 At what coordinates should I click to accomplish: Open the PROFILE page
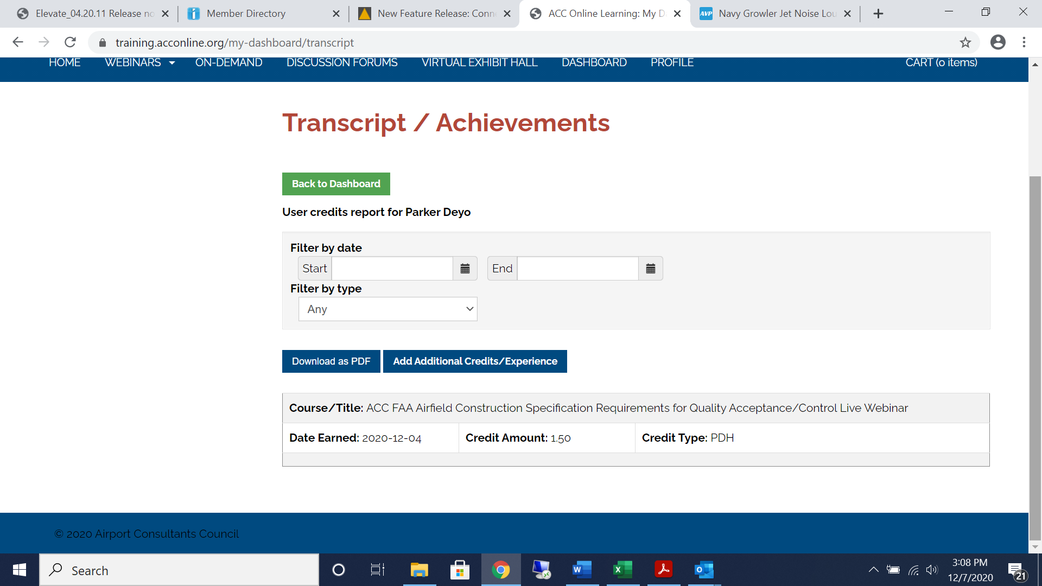click(672, 62)
